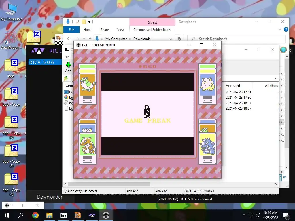Click the Properties checkmark icon in Explorer's toolbar
The image size is (295, 221).
77,22
